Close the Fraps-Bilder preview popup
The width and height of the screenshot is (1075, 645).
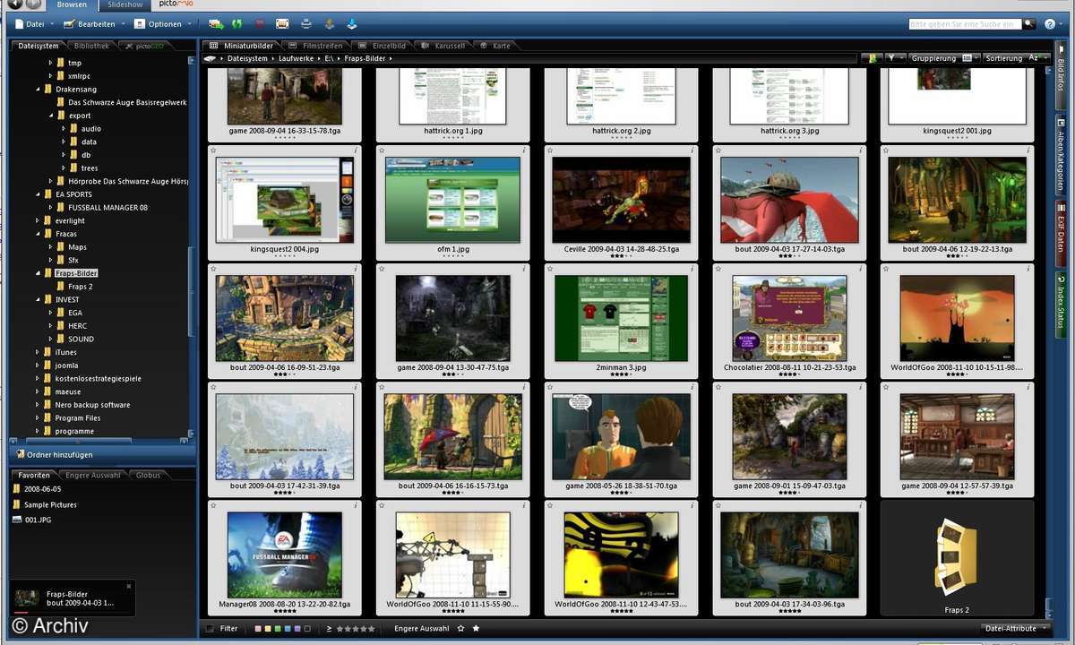[129, 586]
